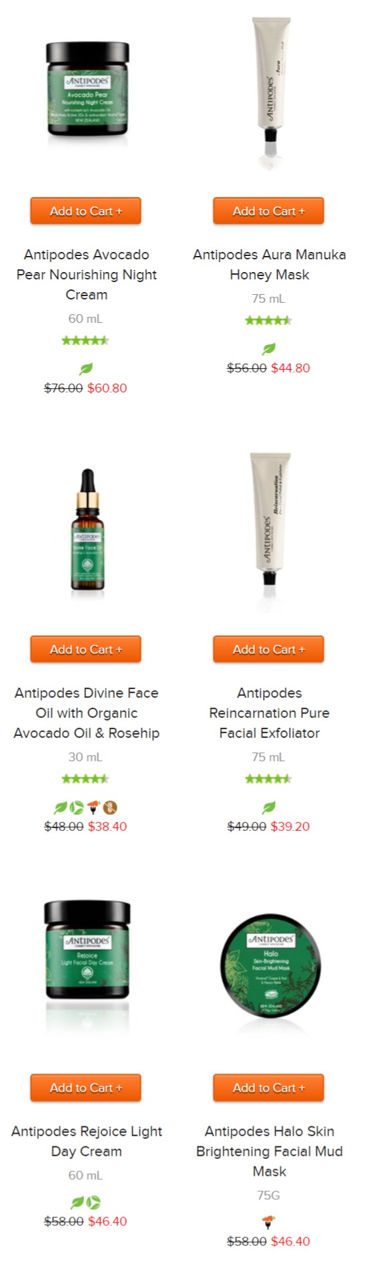The width and height of the screenshot is (369, 1282).
Task: Click the green leaf icon under Aura Manuka Honey Mask
Action: [x=269, y=348]
